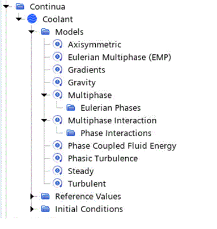Screen dimensions: 217x229
Task: Select the Phase Coupled Fluid Energy item
Action: [122, 146]
